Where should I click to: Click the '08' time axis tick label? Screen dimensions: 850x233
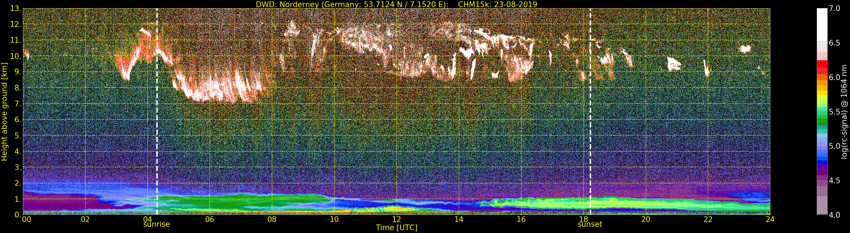pos(272,219)
